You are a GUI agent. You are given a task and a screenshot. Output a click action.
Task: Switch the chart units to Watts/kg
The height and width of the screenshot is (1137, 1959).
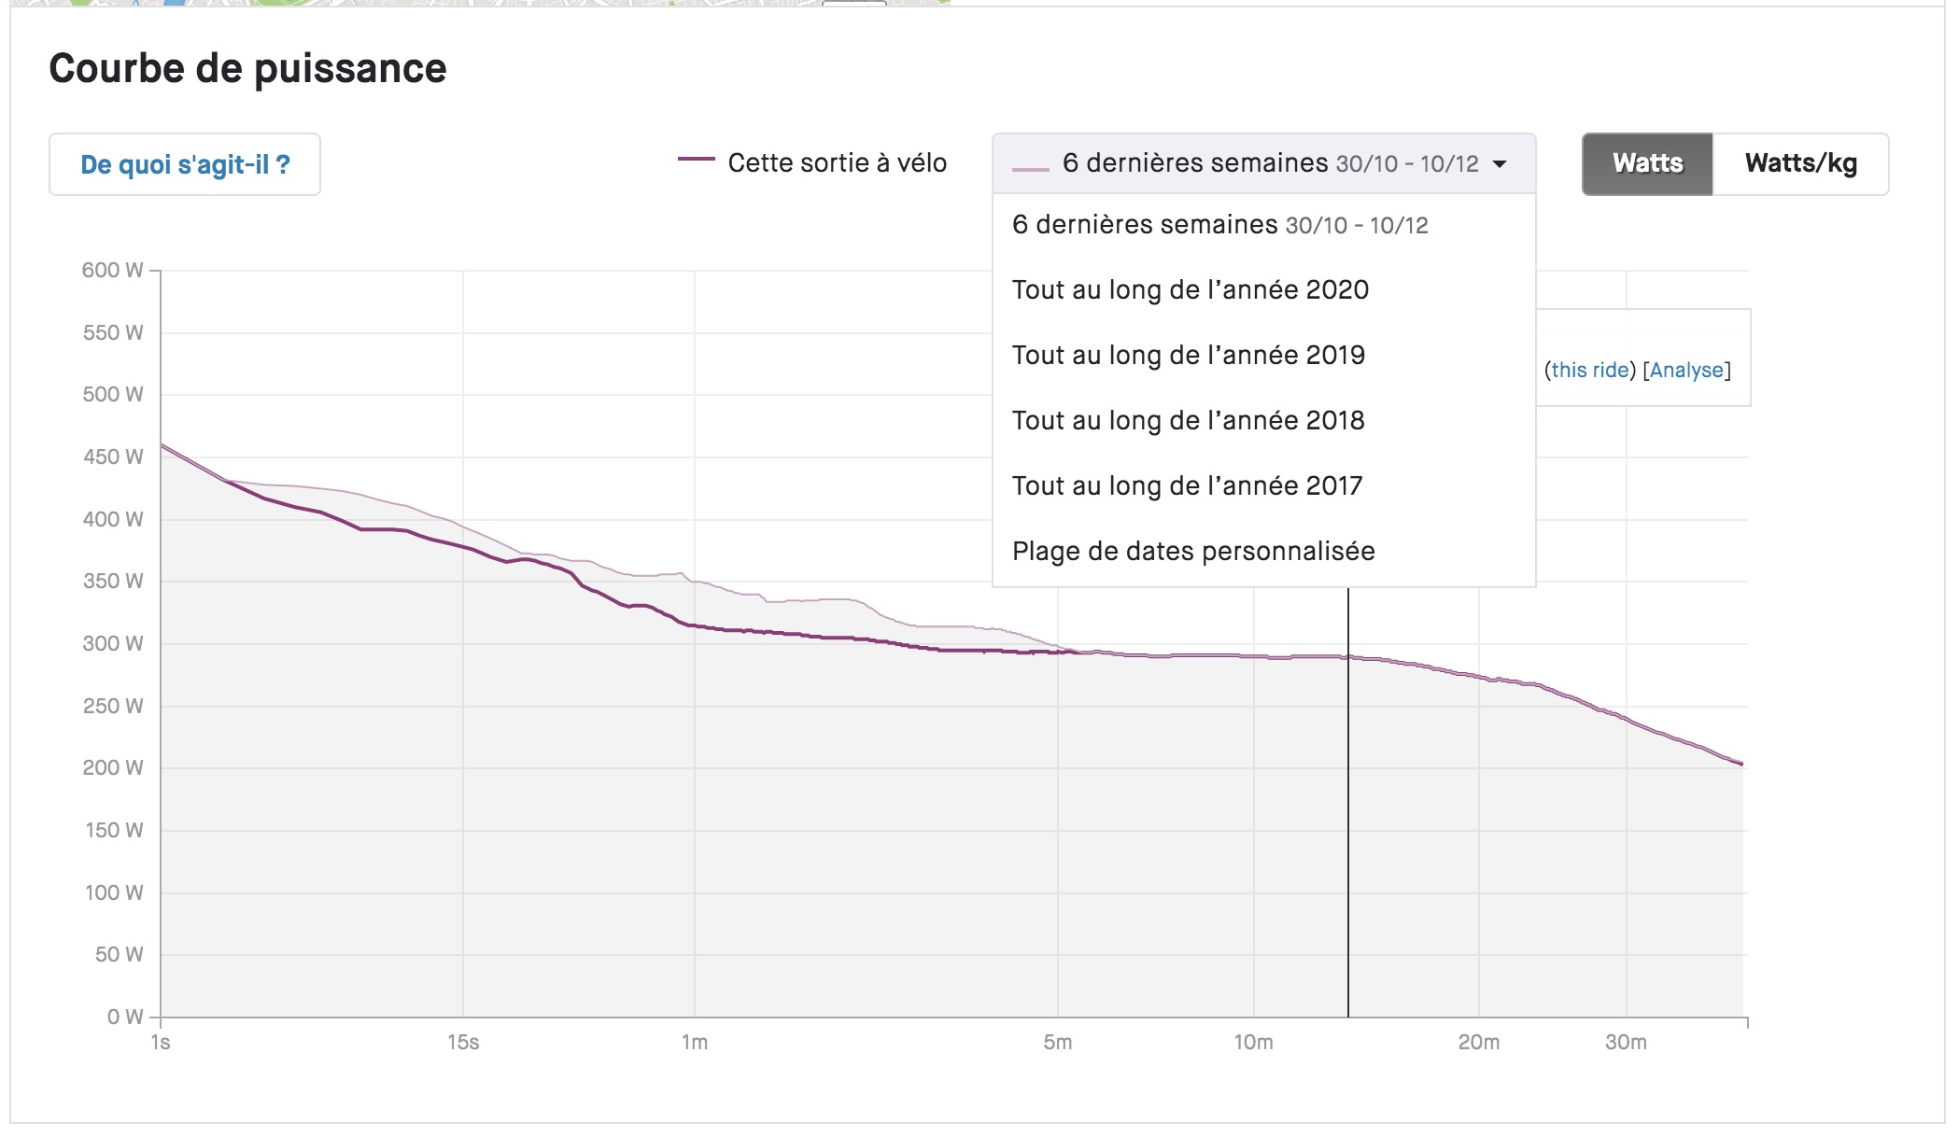click(1800, 164)
